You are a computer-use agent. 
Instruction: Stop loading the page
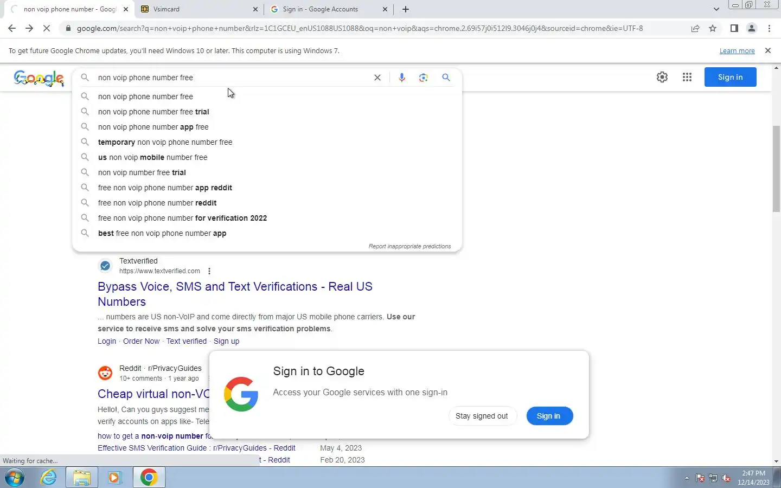click(x=47, y=28)
